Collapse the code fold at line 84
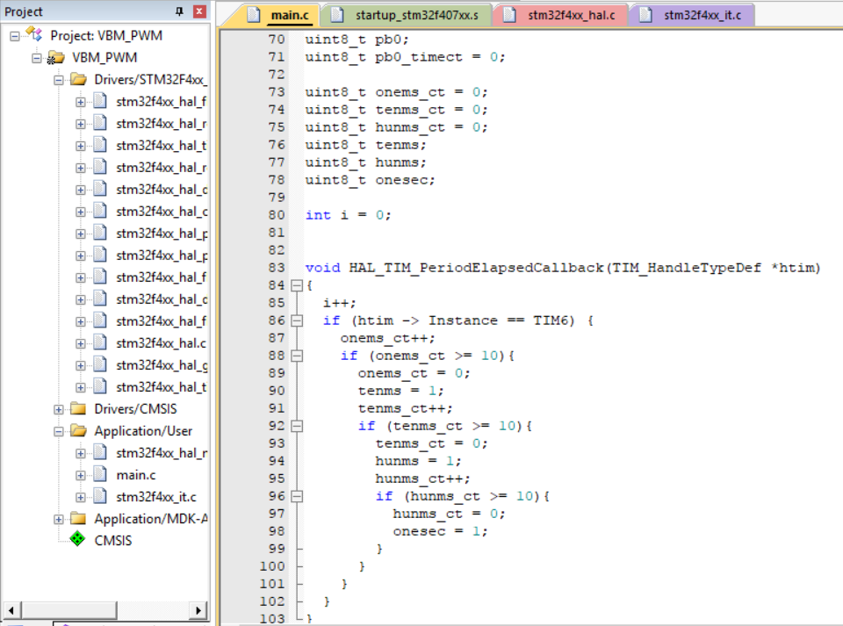Screen dimensions: 843x626 (x=296, y=285)
